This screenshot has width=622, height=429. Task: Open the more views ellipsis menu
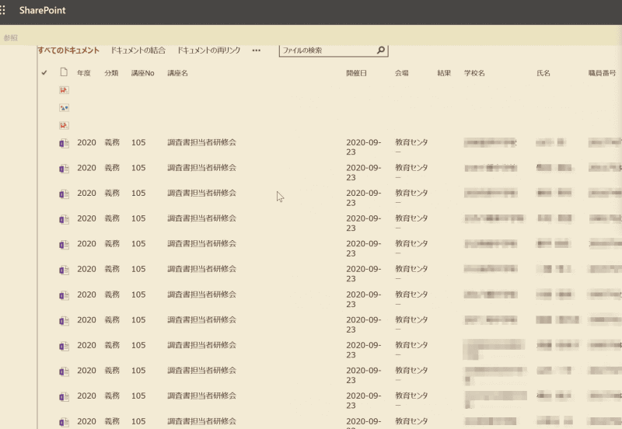(x=257, y=51)
